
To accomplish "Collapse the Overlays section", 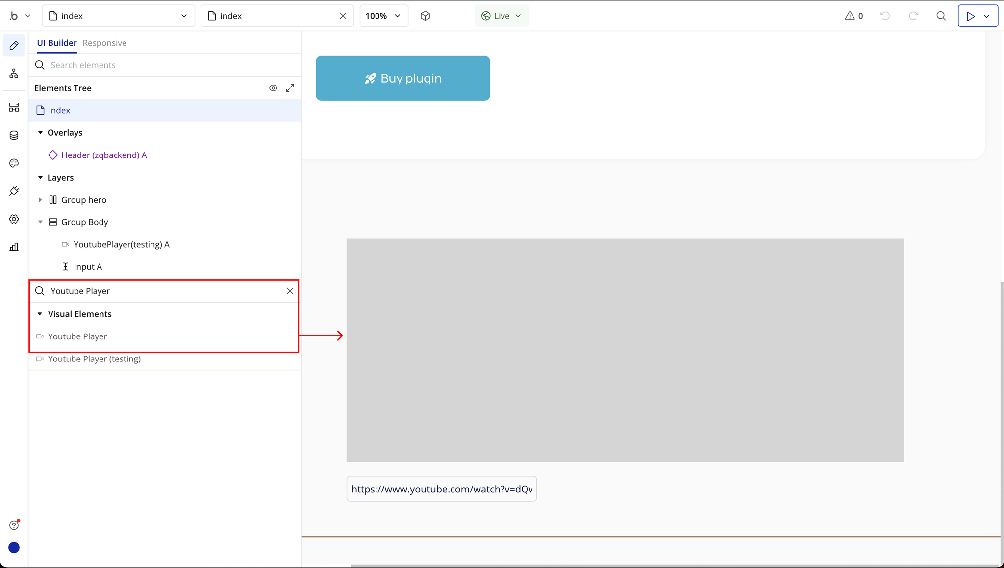I will pyautogui.click(x=40, y=133).
